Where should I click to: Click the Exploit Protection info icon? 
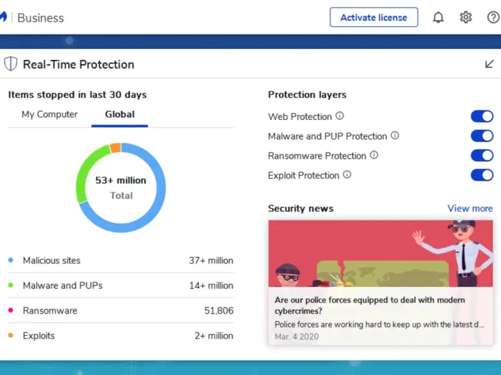(x=347, y=175)
